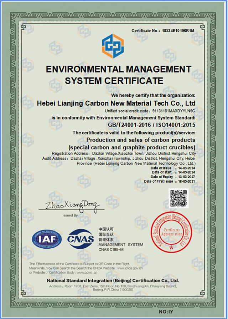The width and height of the screenshot is (228, 319).
Task: Click the Date of First Issue line
Action: pyautogui.click(x=170, y=181)
